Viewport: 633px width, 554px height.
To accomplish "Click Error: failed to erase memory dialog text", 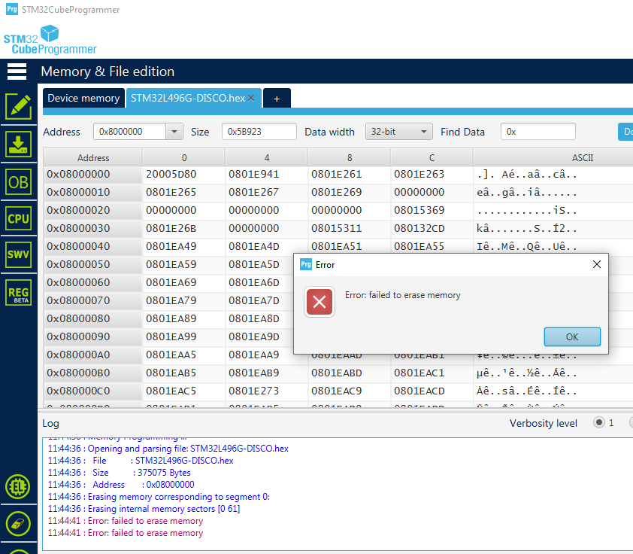I will pyautogui.click(x=402, y=295).
